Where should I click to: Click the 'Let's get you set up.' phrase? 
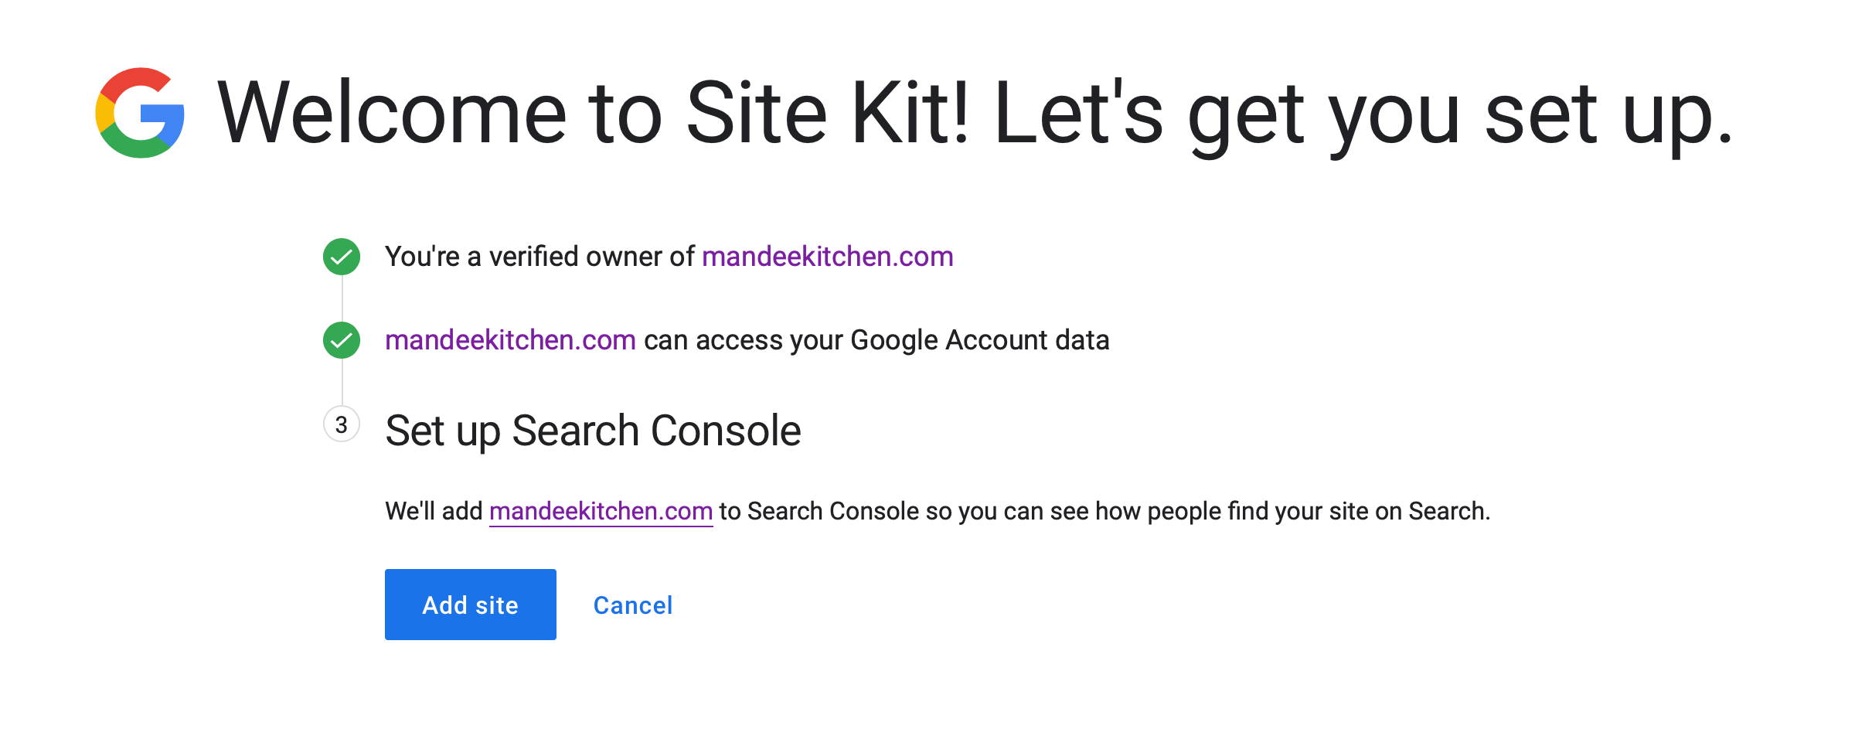1362,113
